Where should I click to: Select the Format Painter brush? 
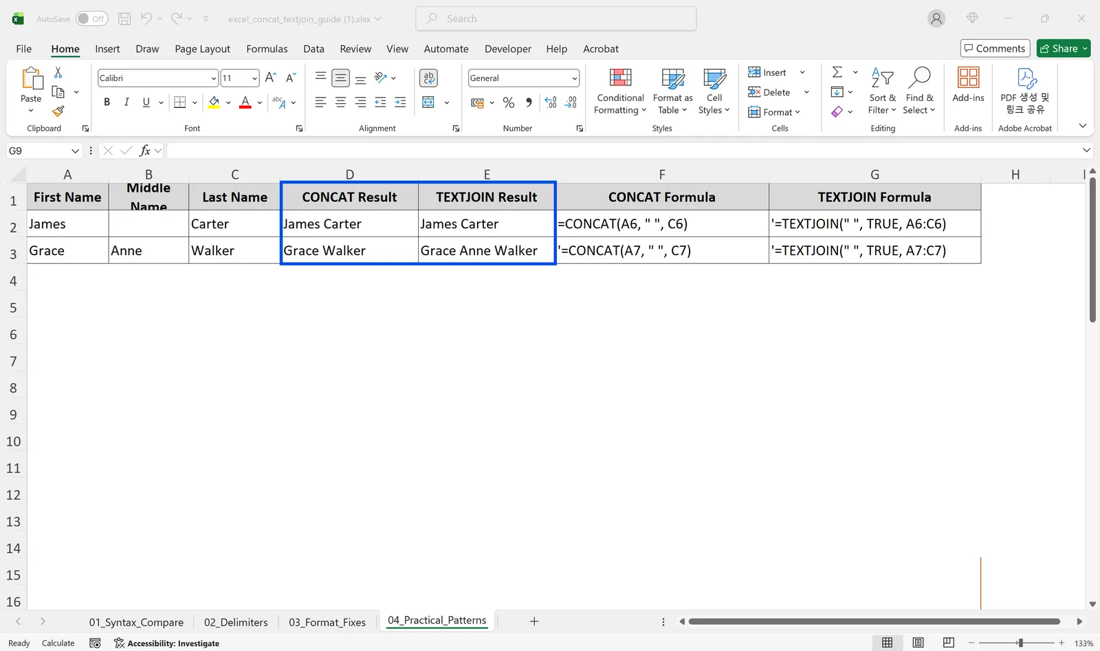[58, 111]
